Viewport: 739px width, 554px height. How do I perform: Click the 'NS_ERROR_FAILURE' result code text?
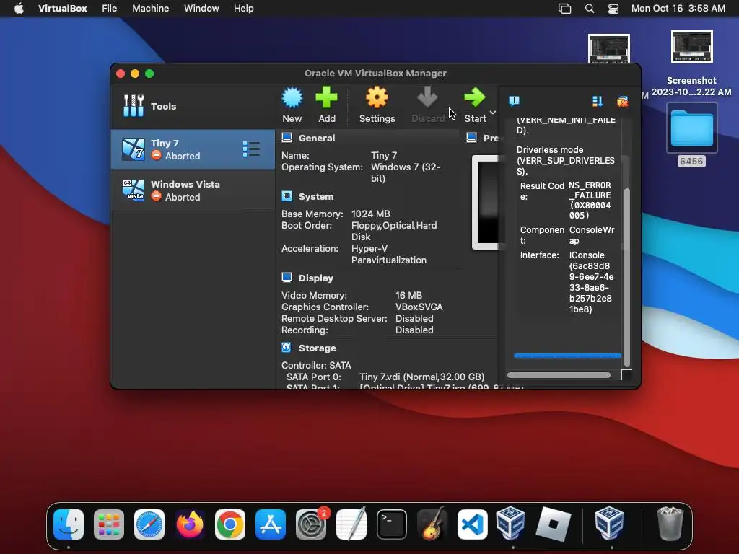click(590, 190)
